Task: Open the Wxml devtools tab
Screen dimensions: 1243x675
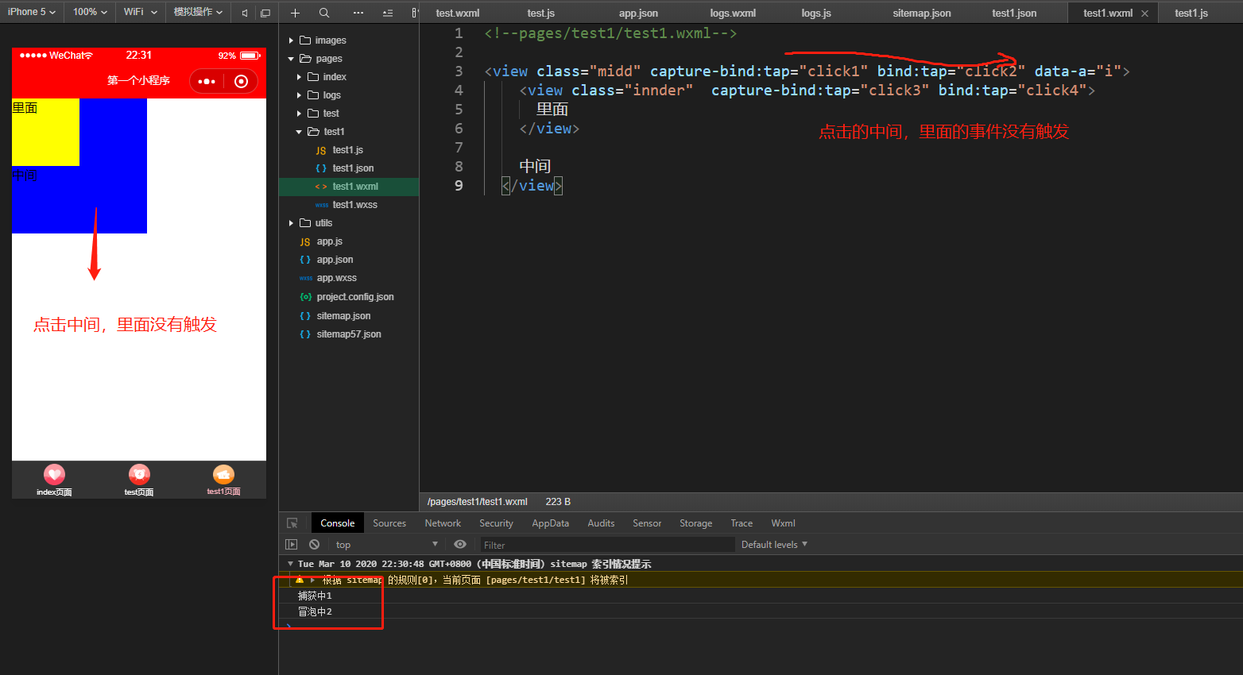Action: tap(783, 523)
